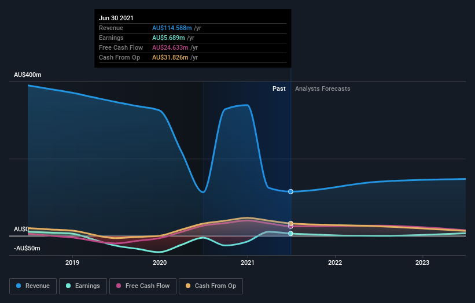Click the AU$400m y-axis label

coord(28,75)
